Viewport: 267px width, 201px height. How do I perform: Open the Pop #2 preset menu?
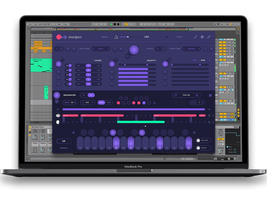click(186, 95)
